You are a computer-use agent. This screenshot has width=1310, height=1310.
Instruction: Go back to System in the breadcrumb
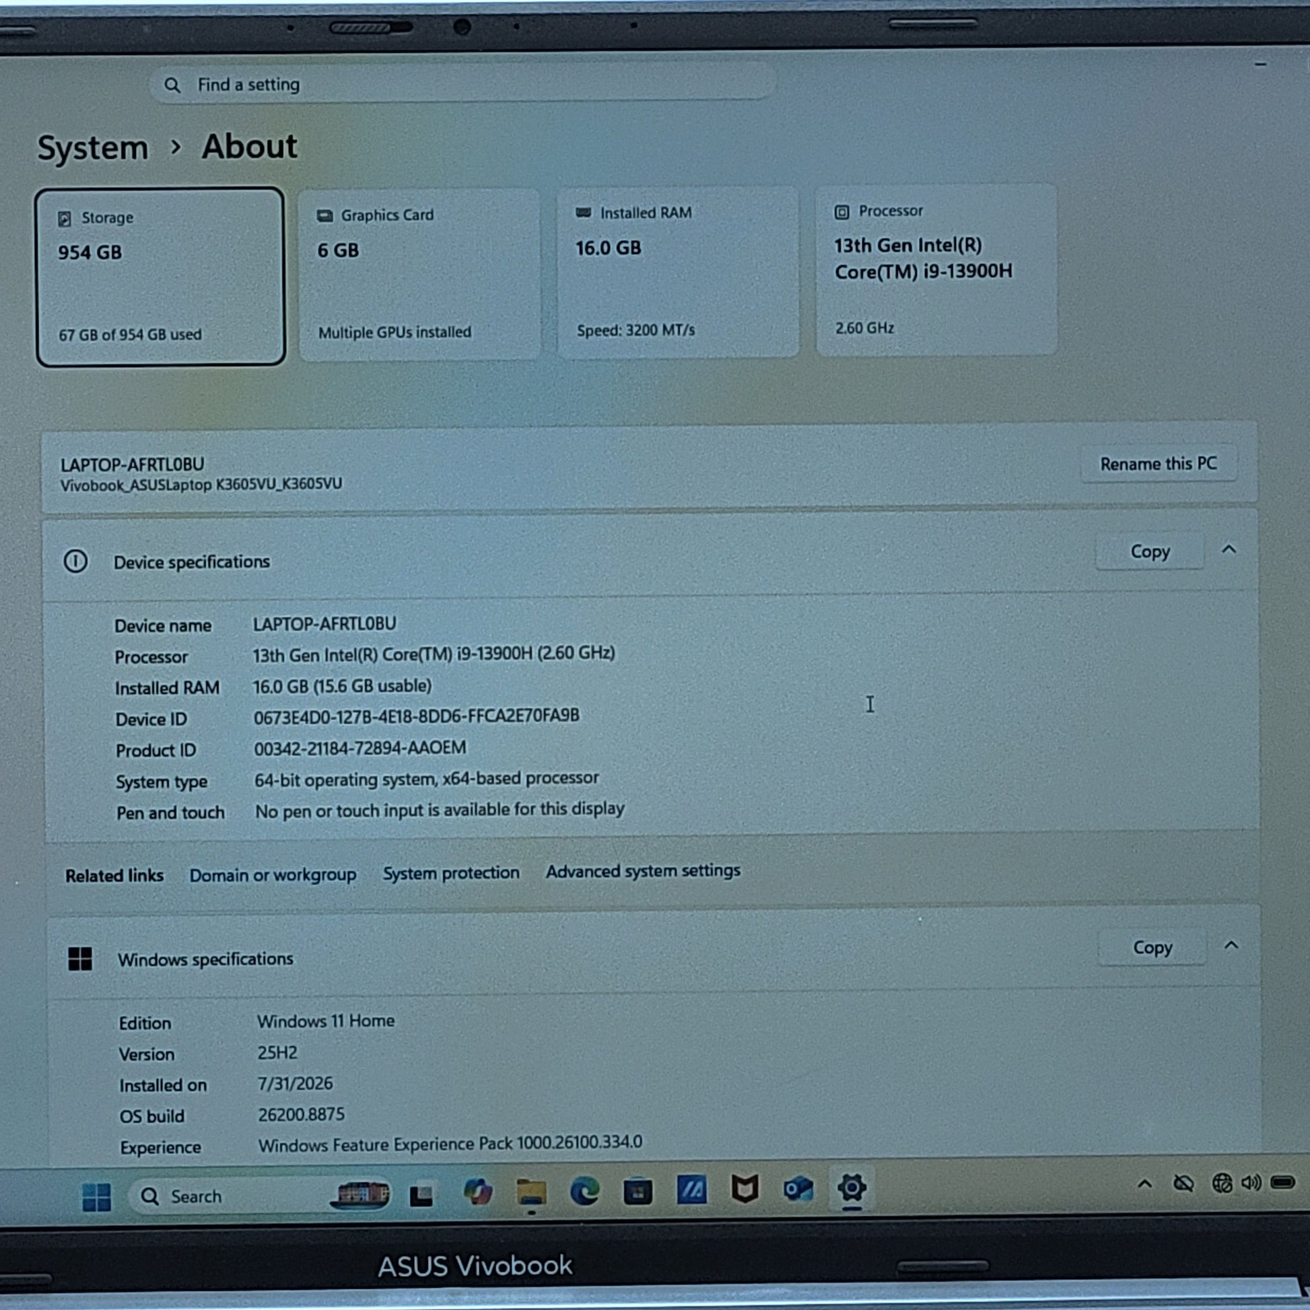pos(93,148)
